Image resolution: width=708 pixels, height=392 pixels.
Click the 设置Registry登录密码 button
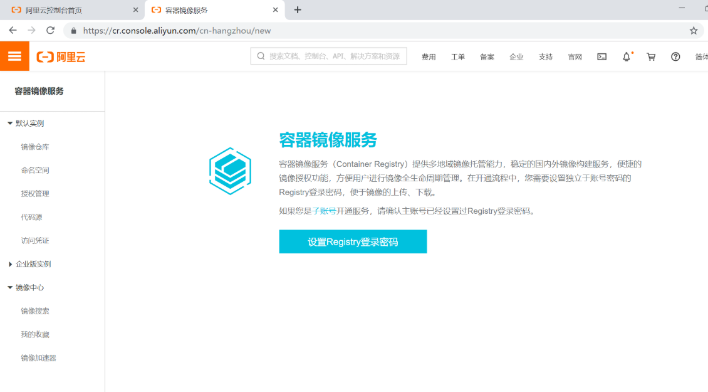pyautogui.click(x=353, y=241)
